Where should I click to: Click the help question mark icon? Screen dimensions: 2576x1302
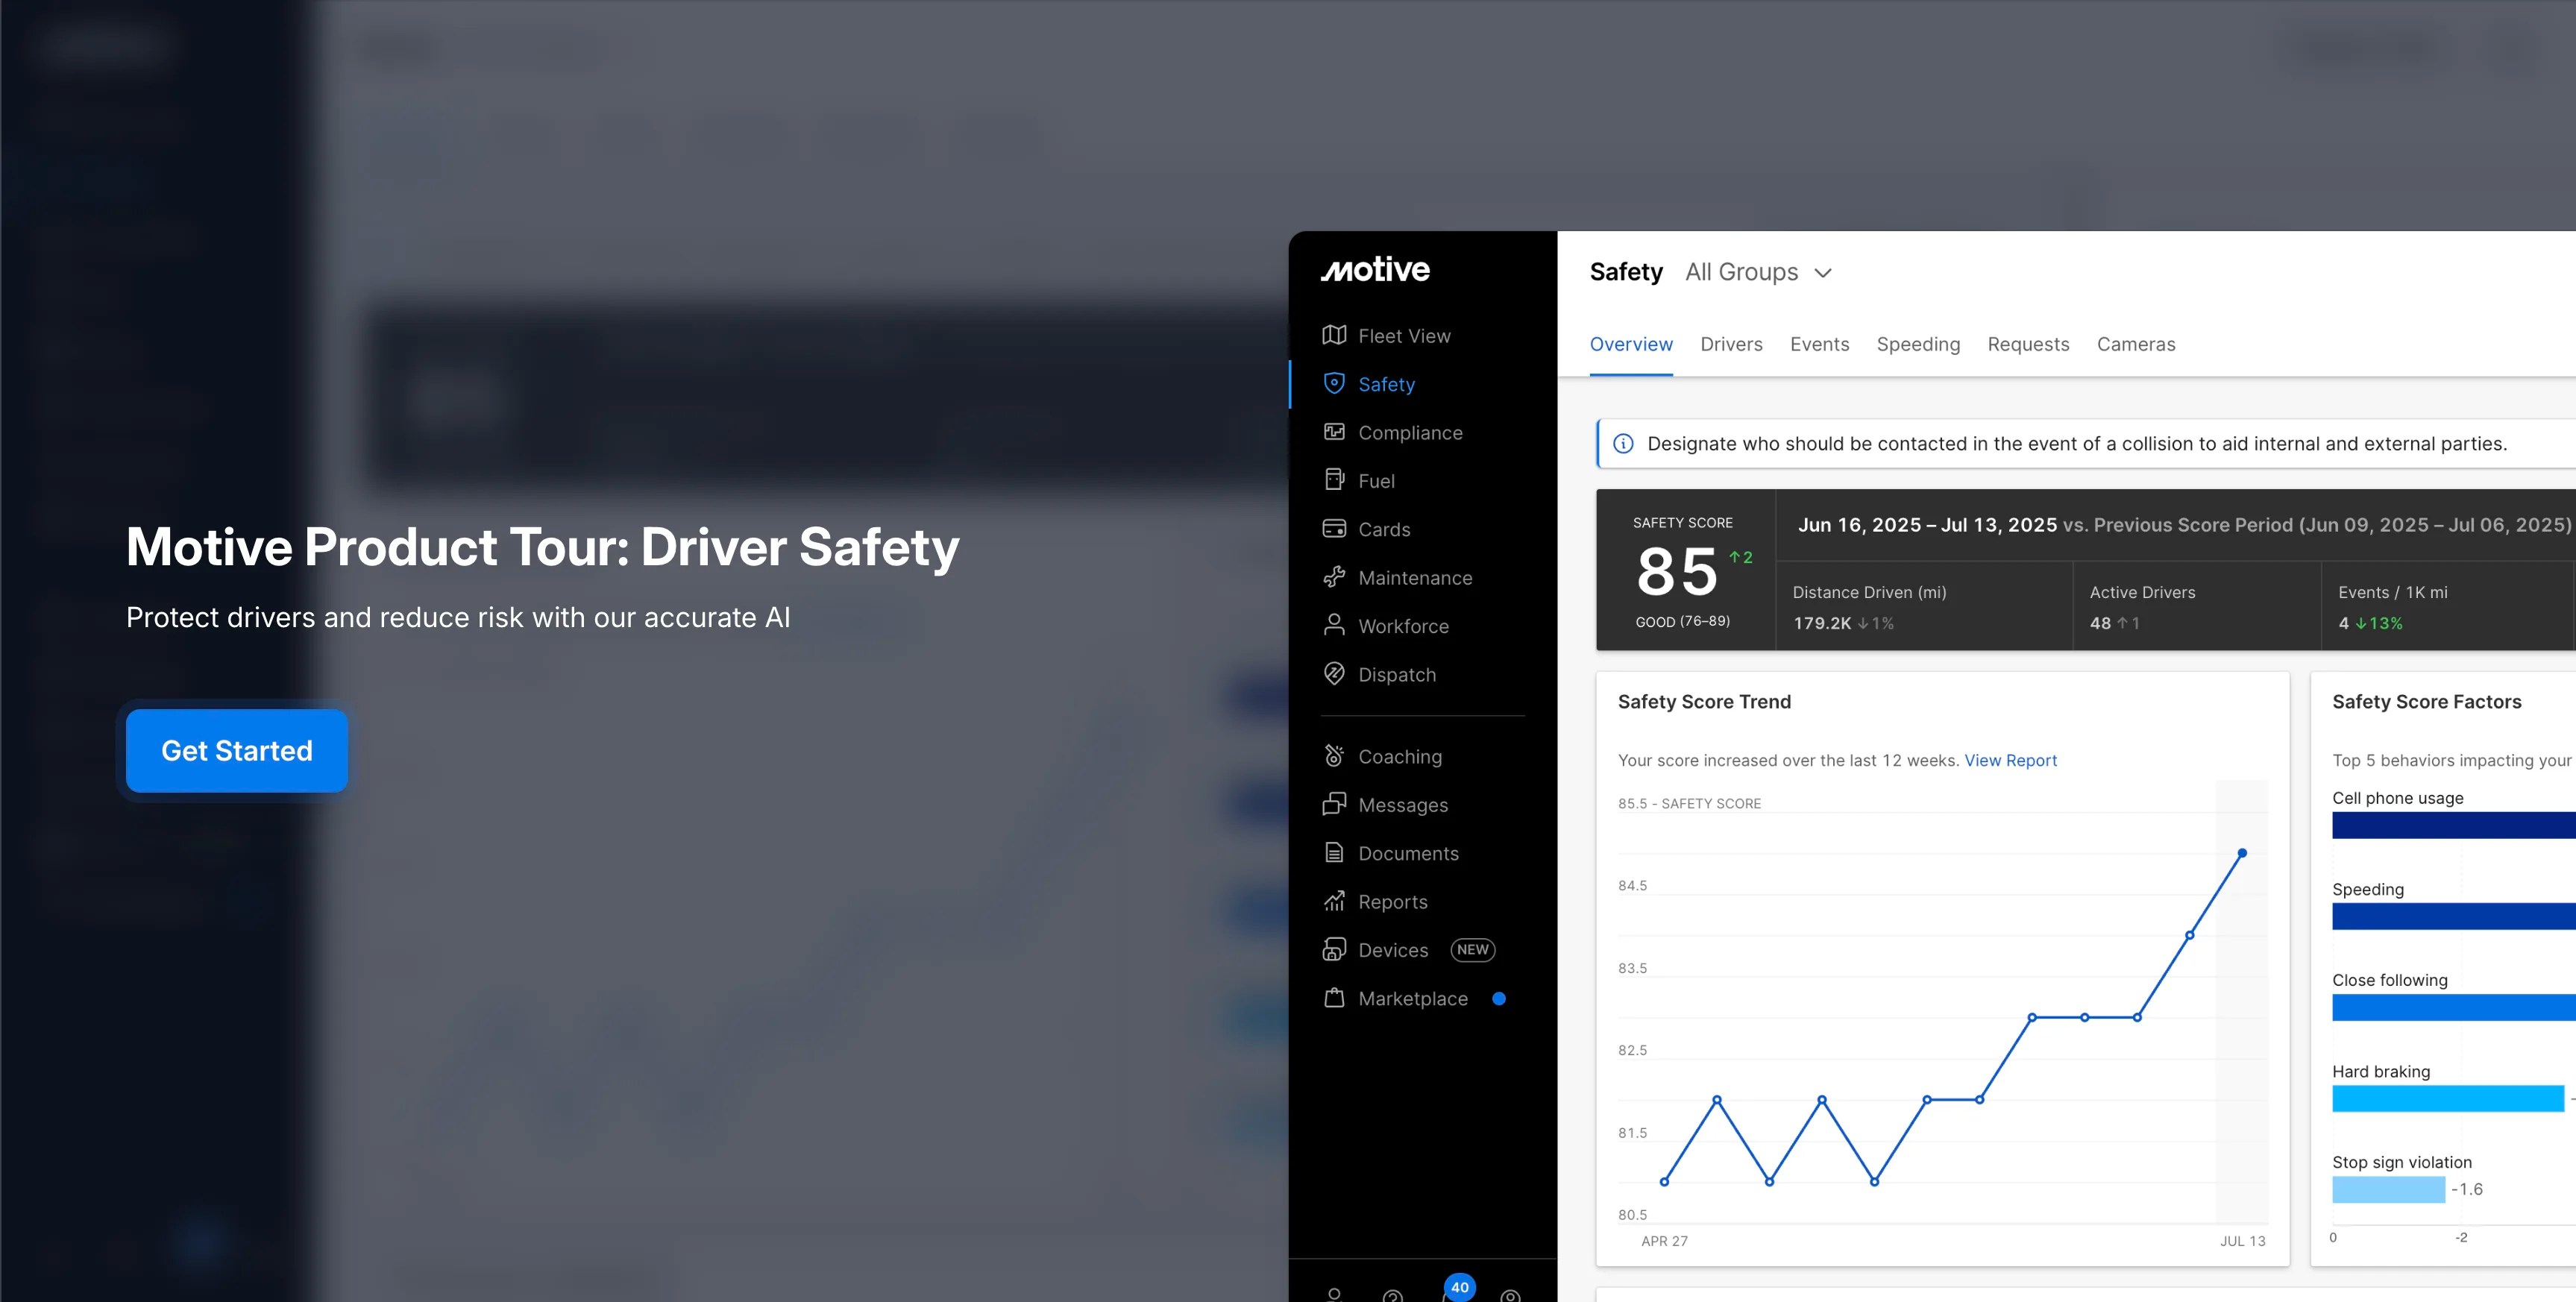pos(1392,1296)
